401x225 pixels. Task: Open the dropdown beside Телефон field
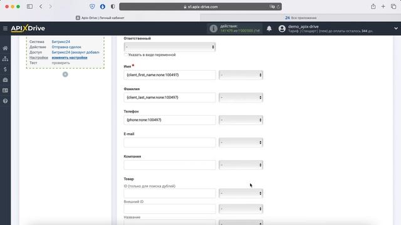coord(241,120)
